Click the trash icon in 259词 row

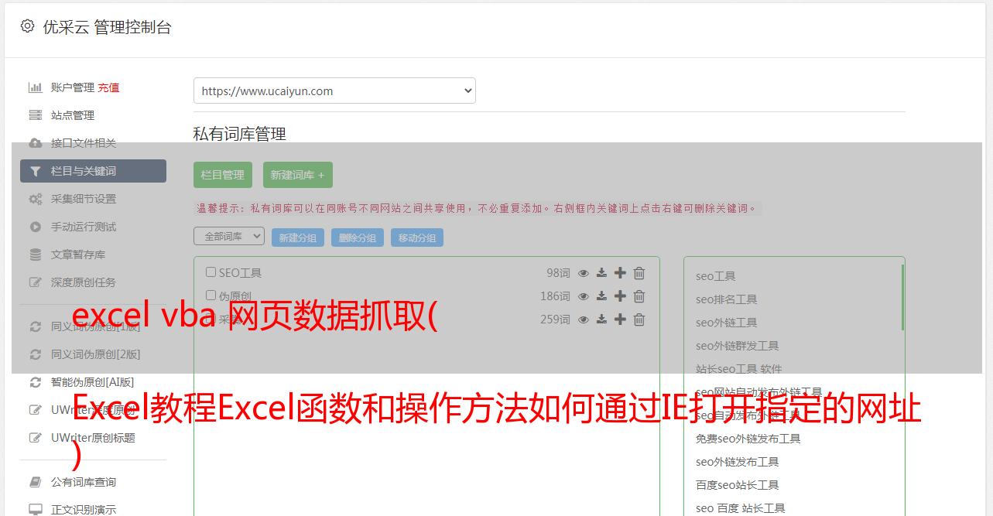pyautogui.click(x=639, y=320)
